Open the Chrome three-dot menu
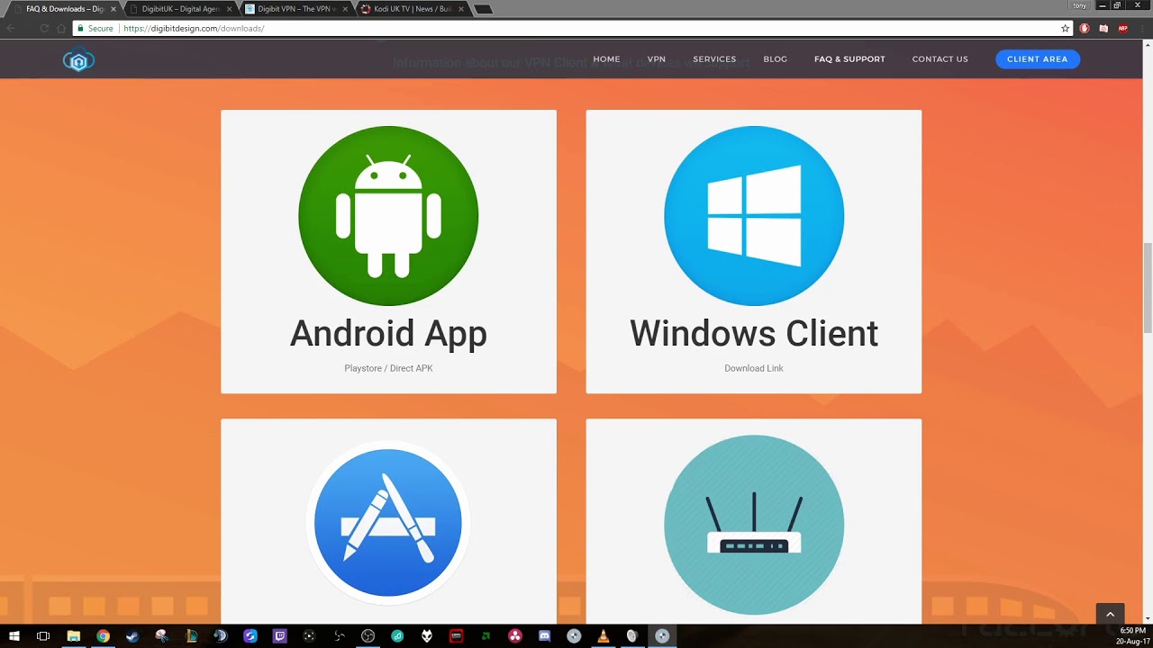 coord(1141,29)
